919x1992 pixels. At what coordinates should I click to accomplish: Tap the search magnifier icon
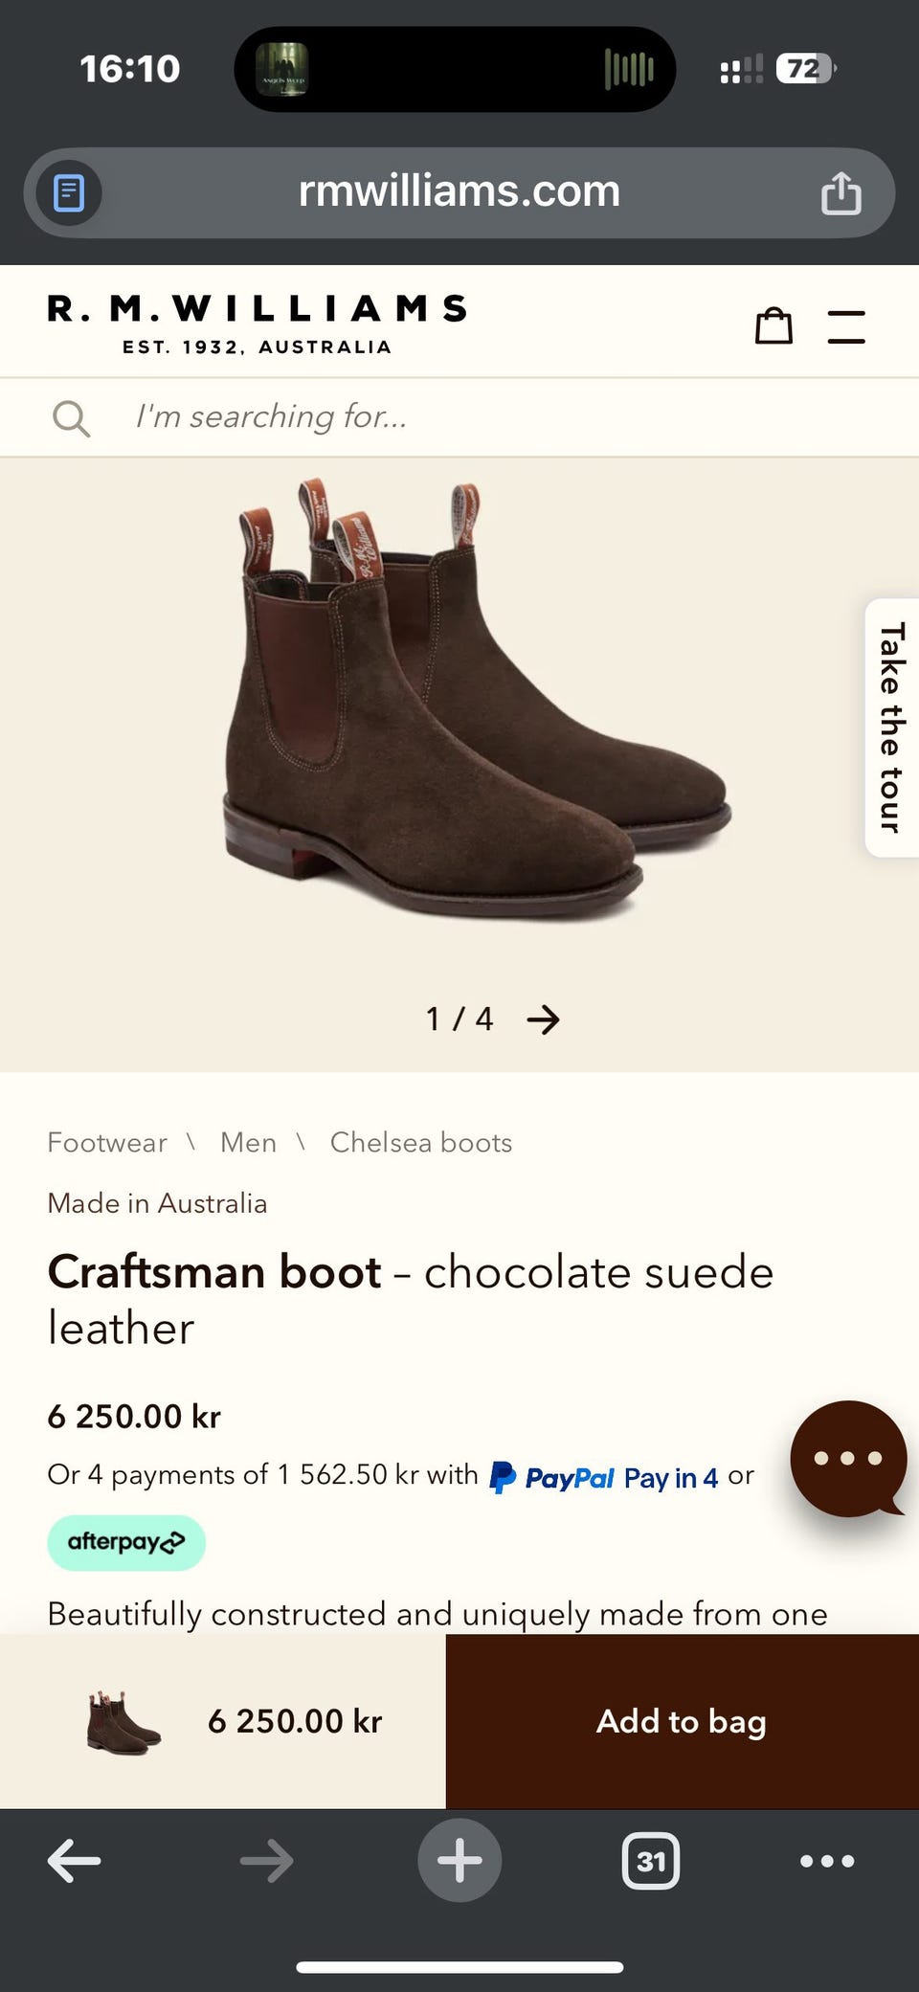click(x=71, y=417)
